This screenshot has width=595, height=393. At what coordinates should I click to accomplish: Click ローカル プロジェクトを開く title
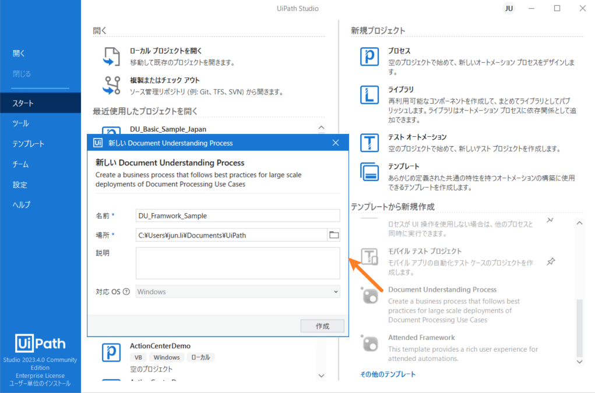166,51
